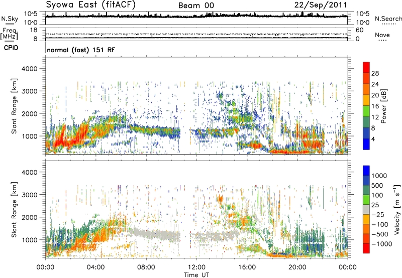Click the "Slant Range [km]" label of velocity panel
This screenshot has height=278, width=402.
click(14, 210)
